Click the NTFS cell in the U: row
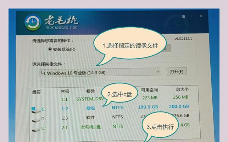This screenshot has width=228, height=142. (118, 126)
